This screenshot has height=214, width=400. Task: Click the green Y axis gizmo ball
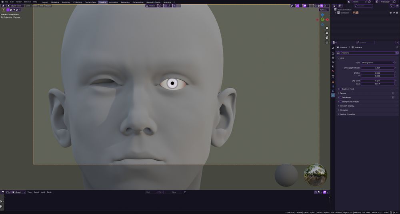[x=322, y=20]
